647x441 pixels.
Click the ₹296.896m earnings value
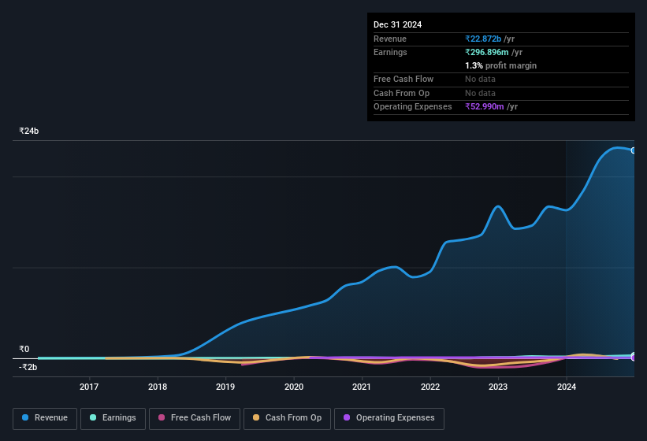coord(486,52)
